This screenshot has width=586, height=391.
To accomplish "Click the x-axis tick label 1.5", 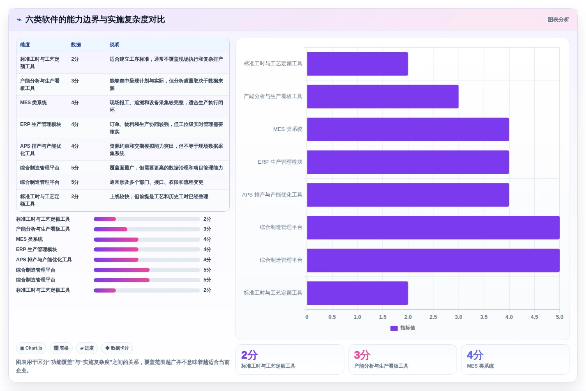I will [x=383, y=317].
